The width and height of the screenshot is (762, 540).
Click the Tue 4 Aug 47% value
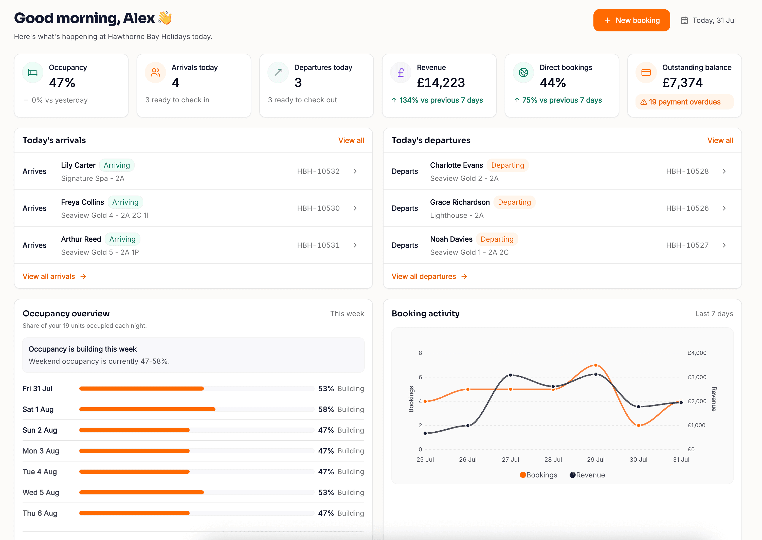point(326,472)
